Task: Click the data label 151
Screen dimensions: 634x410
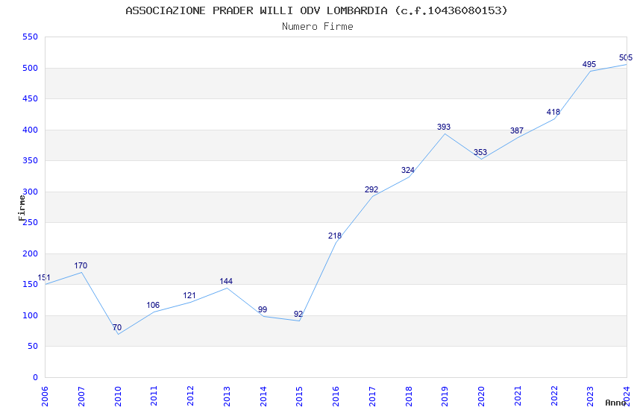Action: (44, 277)
